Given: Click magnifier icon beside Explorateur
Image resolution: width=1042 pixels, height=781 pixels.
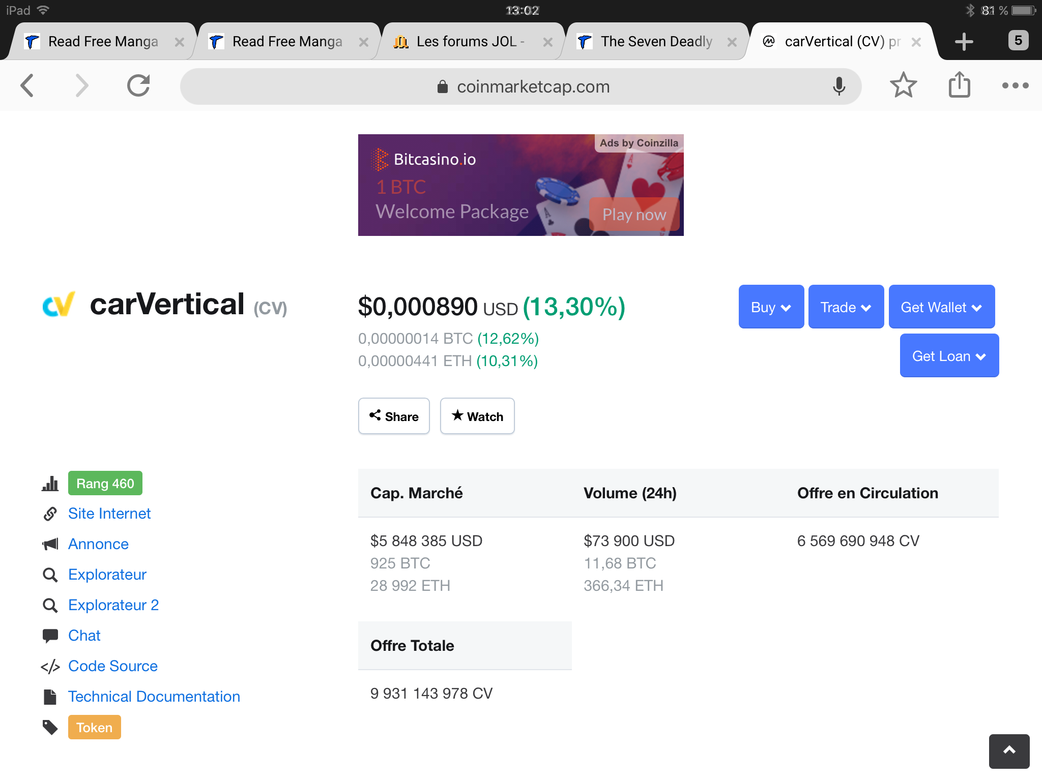Looking at the screenshot, I should pos(50,575).
